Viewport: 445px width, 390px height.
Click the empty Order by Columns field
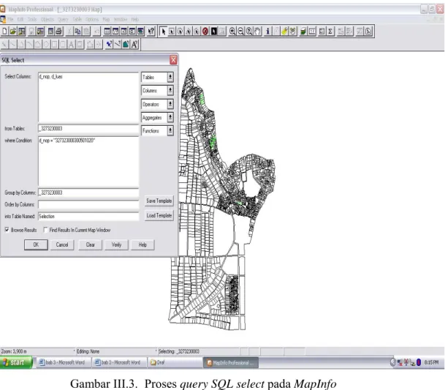[88, 204]
